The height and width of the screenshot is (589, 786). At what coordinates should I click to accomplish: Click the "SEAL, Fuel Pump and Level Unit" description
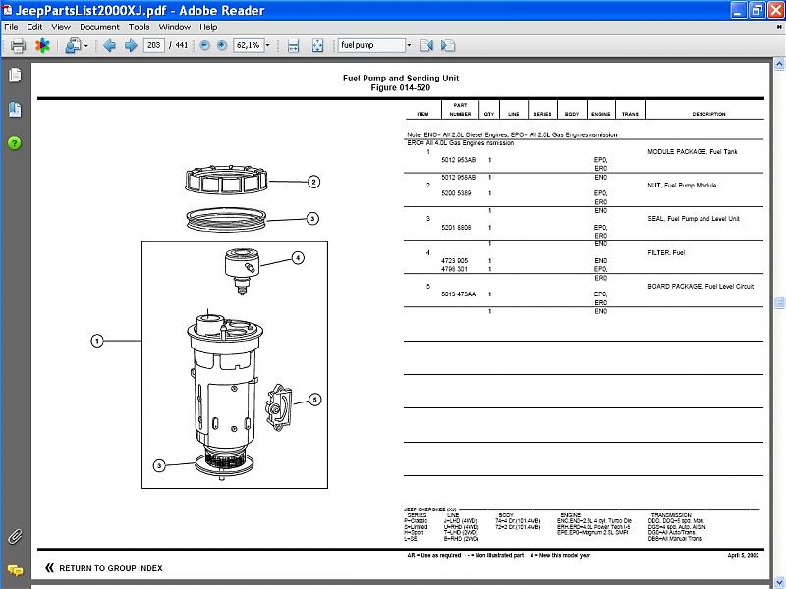(x=694, y=219)
